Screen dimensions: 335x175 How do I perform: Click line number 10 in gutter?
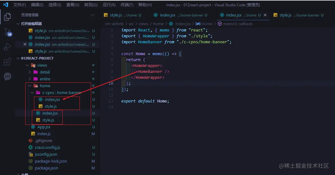(x=111, y=83)
